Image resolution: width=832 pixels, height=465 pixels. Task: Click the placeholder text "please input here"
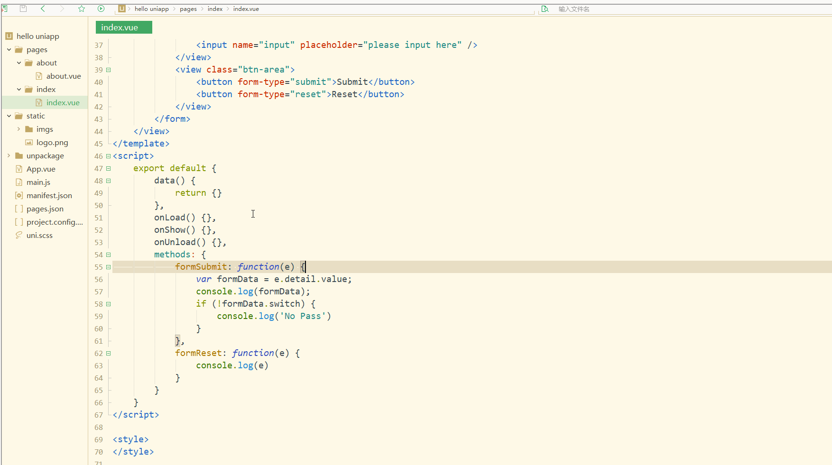pos(412,45)
